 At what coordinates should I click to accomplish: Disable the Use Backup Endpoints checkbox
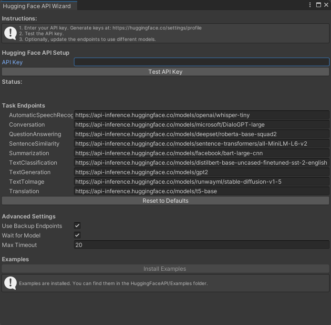[x=77, y=226]
